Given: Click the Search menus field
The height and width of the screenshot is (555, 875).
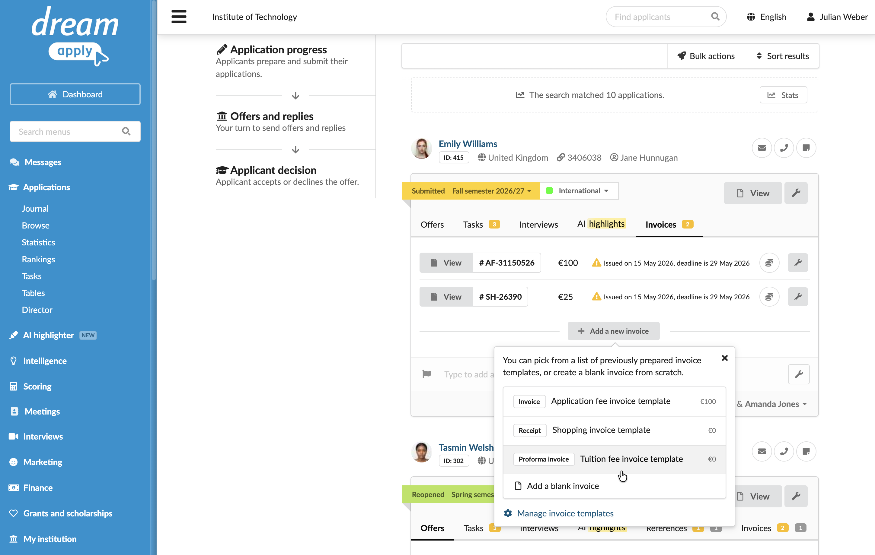Looking at the screenshot, I should coord(75,131).
